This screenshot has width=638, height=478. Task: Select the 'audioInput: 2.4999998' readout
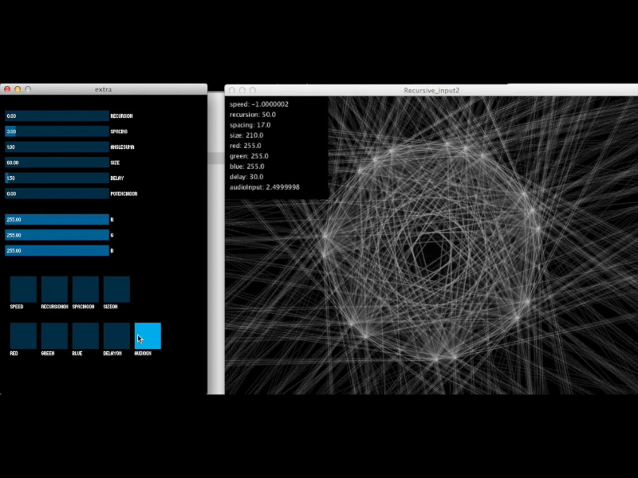(x=265, y=187)
